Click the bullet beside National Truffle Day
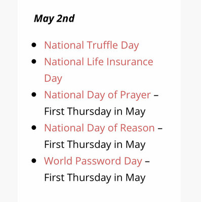Image resolution: width=201 pixels, height=202 pixels. (x=34, y=45)
